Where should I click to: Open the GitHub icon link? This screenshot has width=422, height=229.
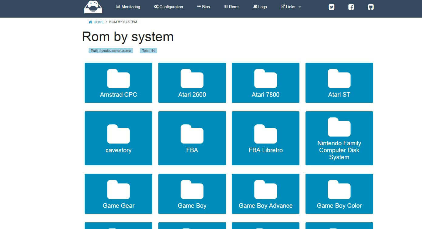(x=371, y=7)
